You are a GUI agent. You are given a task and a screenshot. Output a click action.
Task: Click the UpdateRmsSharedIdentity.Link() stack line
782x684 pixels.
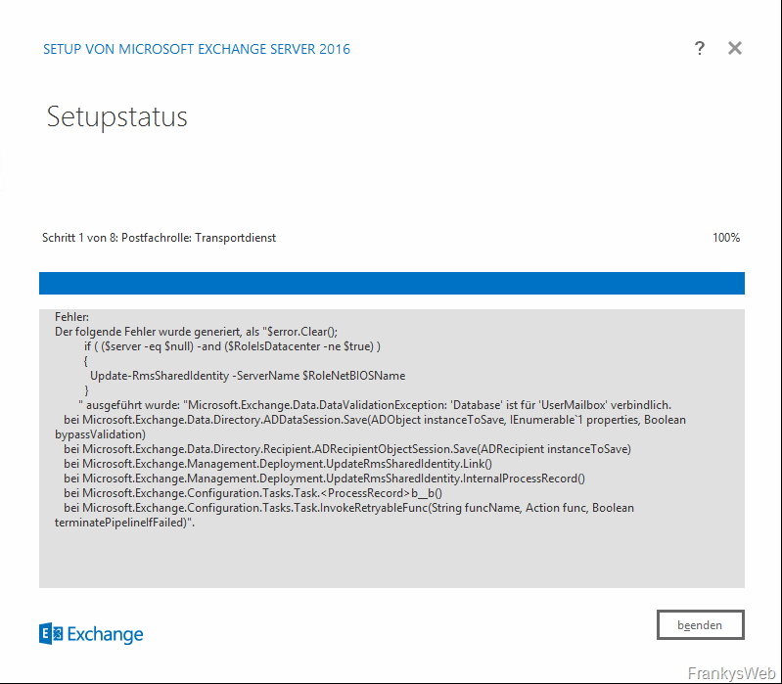coord(277,464)
